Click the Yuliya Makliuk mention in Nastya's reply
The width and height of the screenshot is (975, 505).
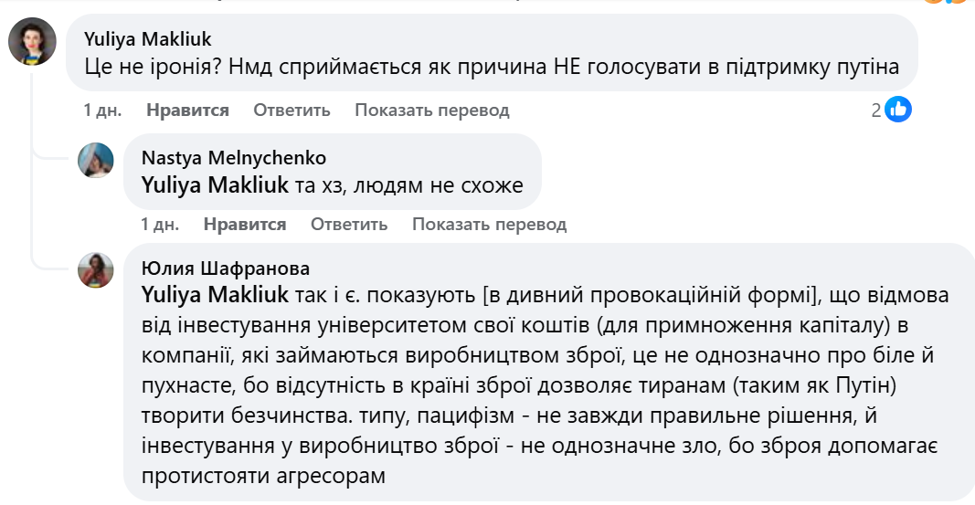pyautogui.click(x=214, y=185)
